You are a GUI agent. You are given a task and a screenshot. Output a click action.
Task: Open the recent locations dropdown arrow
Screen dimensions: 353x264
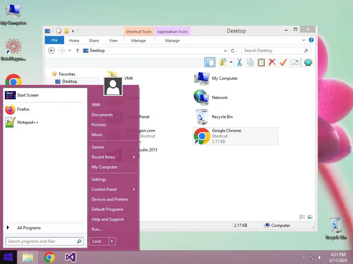click(70, 51)
